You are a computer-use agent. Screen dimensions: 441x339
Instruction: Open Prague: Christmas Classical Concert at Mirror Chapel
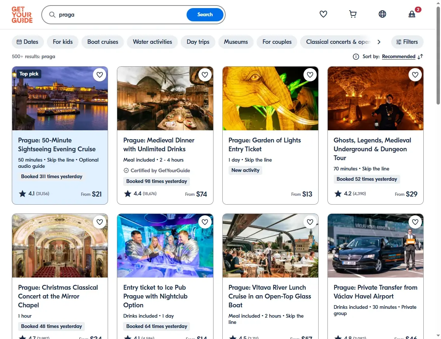(58, 296)
